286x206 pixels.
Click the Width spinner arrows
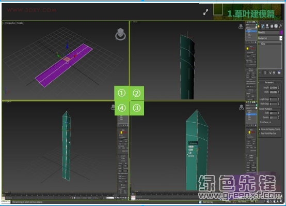click(x=279, y=92)
